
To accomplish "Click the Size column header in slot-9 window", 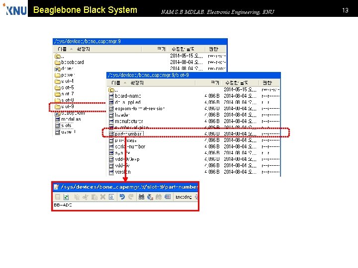I will coord(215,83).
